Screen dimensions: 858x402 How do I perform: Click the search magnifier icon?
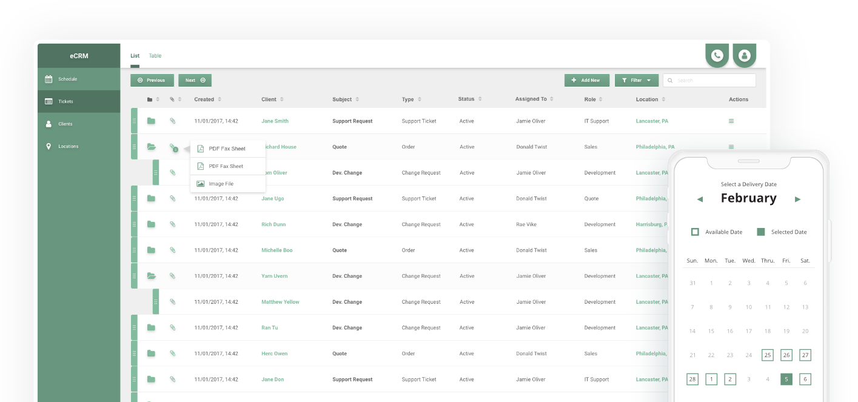point(670,80)
